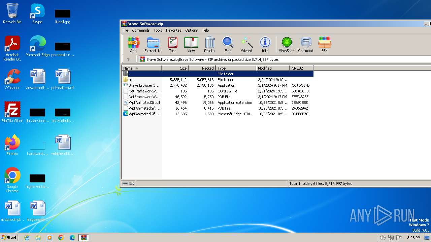This screenshot has height=242, width=431.
Task: Sort by CRC32 column header
Action: click(301, 68)
